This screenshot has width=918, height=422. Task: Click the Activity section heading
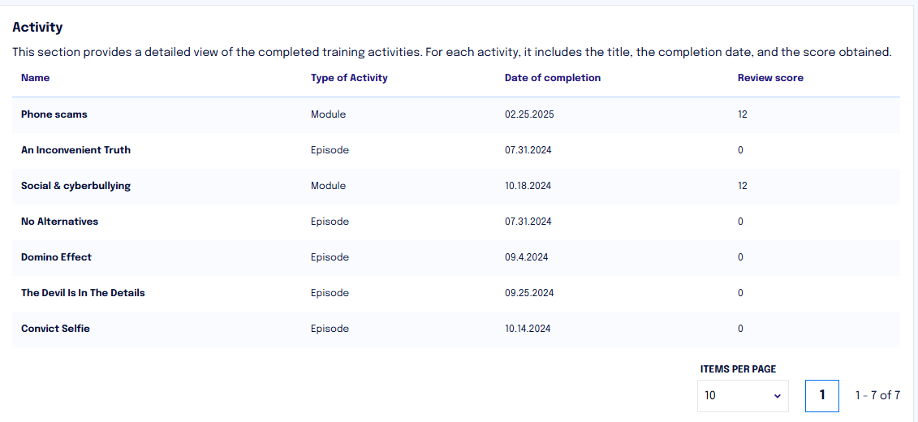(37, 27)
